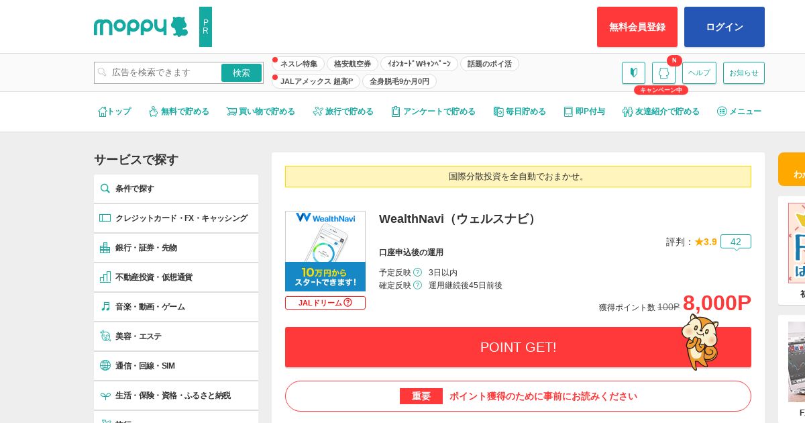Viewport: 805px width, 423px height.
Task: Click the music note icon beside 音楽・動画・ゲーム
Action: (105, 307)
